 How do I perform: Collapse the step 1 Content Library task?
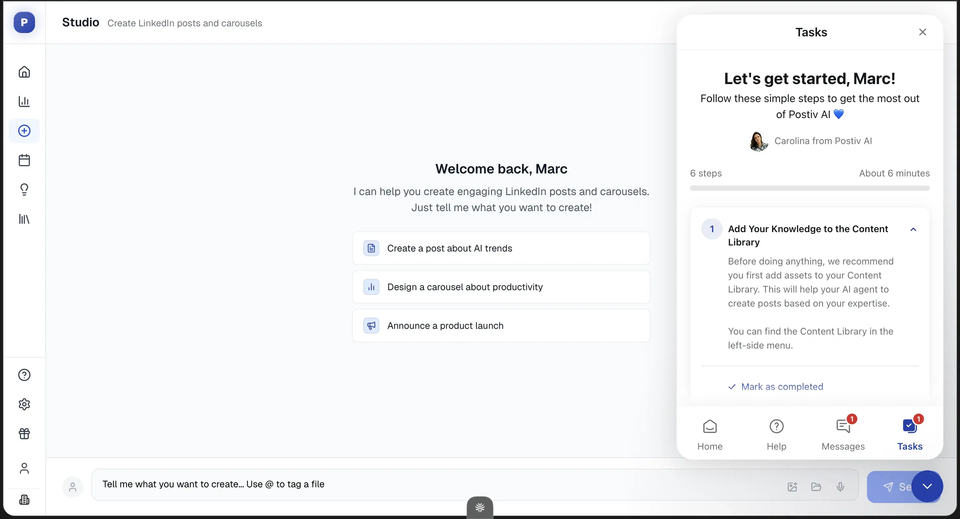(913, 229)
